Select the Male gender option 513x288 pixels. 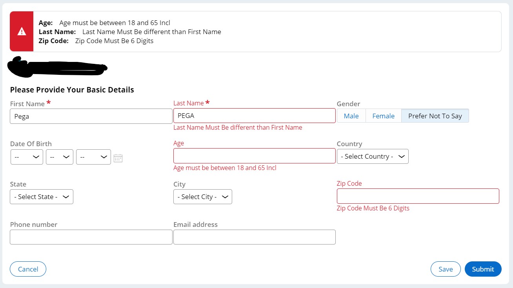pos(351,116)
